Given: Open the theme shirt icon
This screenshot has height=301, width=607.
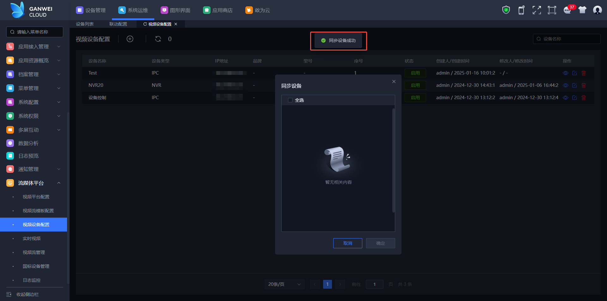Looking at the screenshot, I should 582,10.
